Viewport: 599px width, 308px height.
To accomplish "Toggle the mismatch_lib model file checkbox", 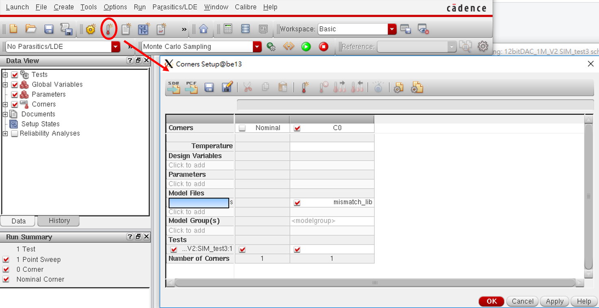I will pyautogui.click(x=297, y=203).
